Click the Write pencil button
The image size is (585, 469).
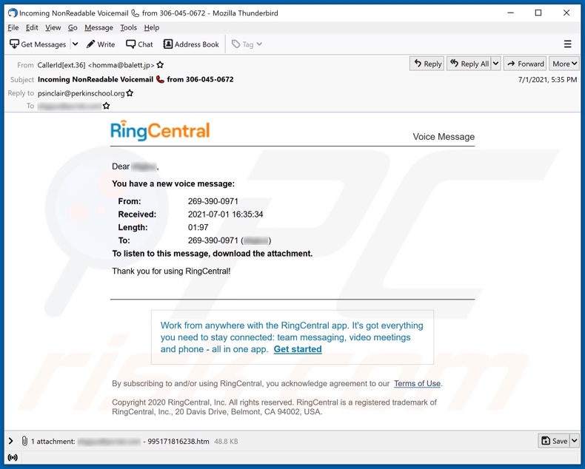pyautogui.click(x=101, y=44)
